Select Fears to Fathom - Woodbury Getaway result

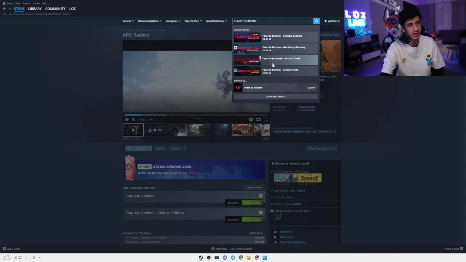point(276,48)
